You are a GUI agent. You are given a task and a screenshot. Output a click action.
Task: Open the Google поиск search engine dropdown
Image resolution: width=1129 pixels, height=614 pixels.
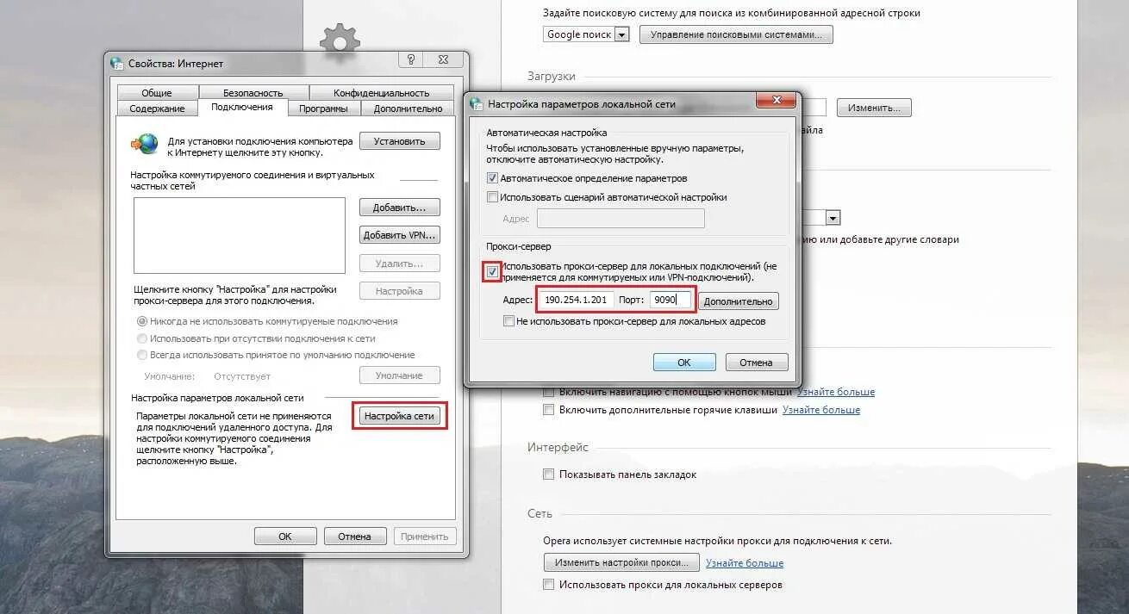[586, 34]
